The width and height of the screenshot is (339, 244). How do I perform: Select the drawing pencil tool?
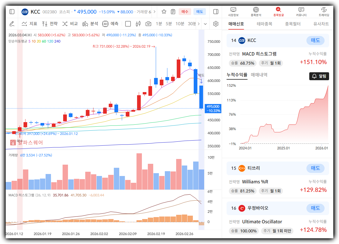click(x=12, y=24)
